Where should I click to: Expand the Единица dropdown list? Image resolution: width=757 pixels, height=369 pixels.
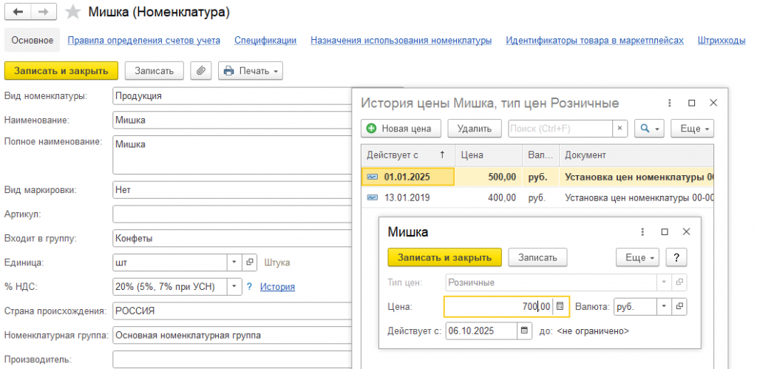pyautogui.click(x=234, y=263)
